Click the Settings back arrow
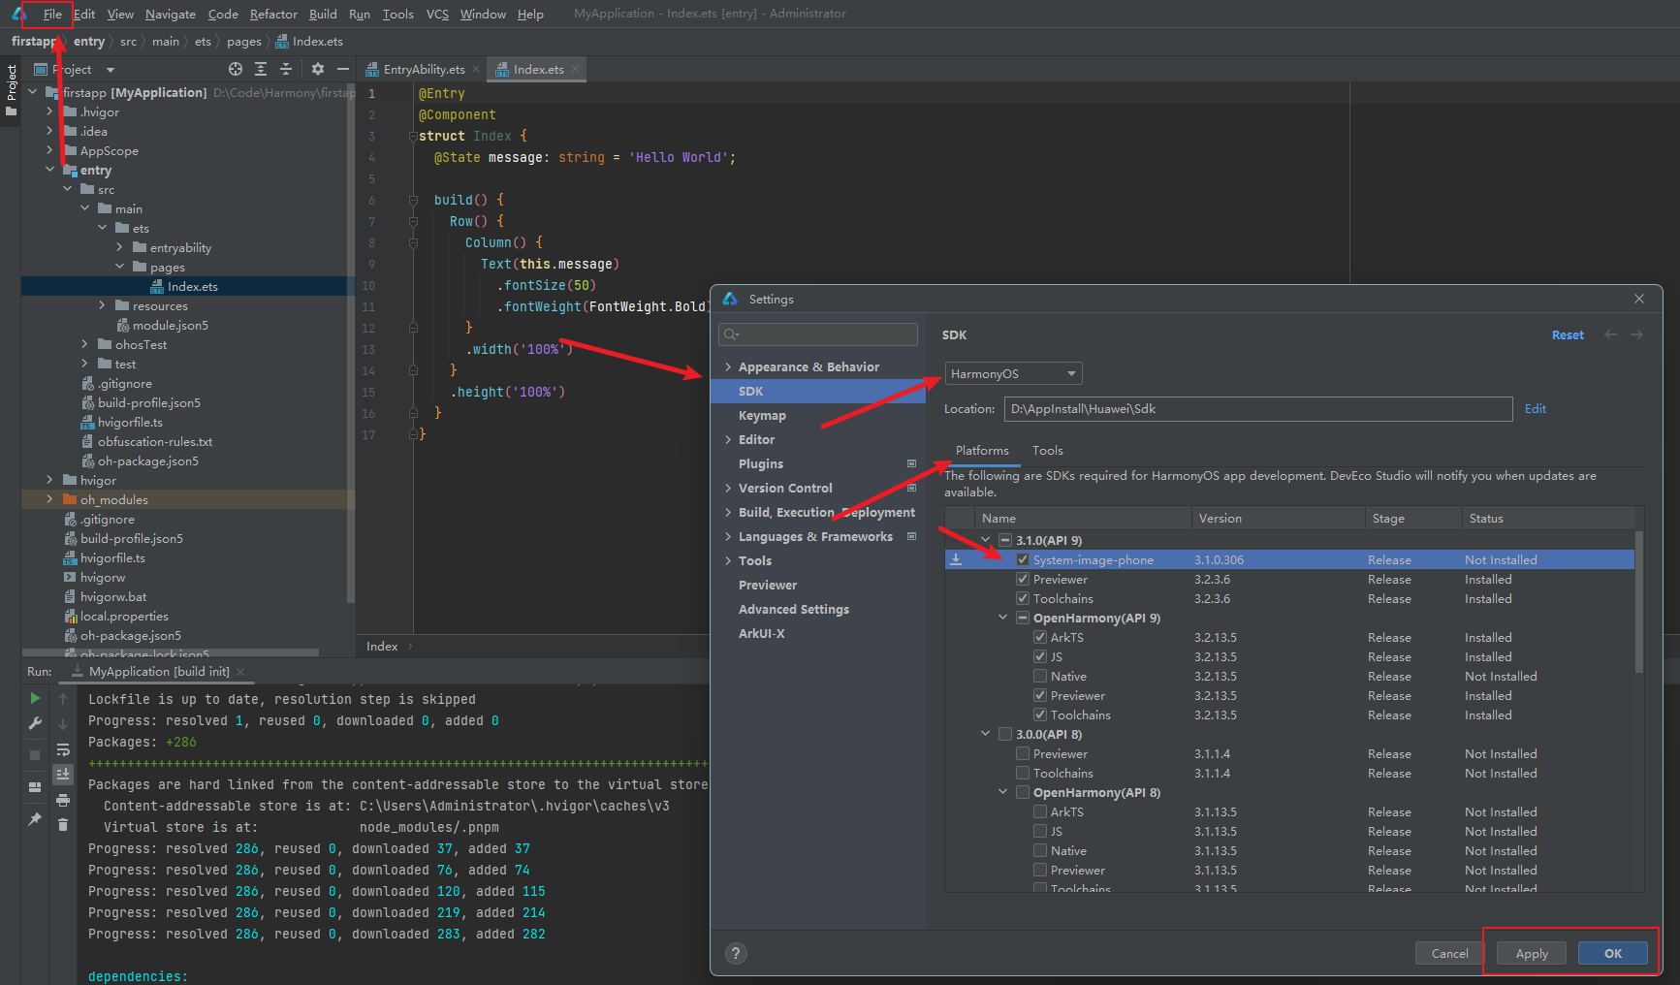Image resolution: width=1680 pixels, height=985 pixels. [1610, 334]
